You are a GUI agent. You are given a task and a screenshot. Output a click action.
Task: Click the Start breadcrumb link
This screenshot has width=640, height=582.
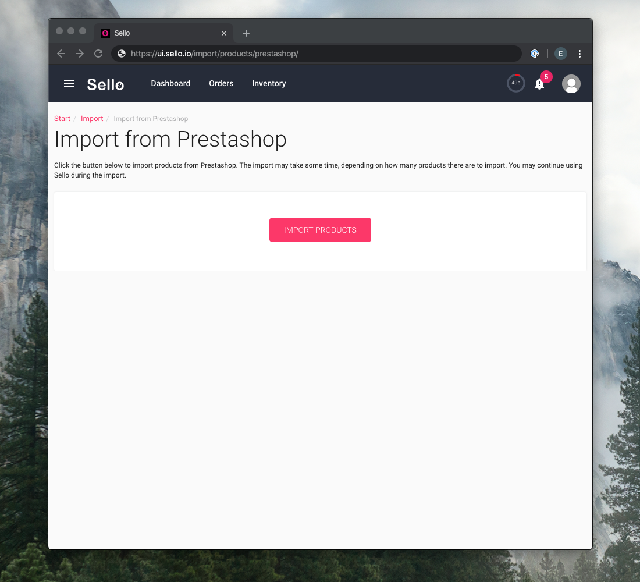62,119
